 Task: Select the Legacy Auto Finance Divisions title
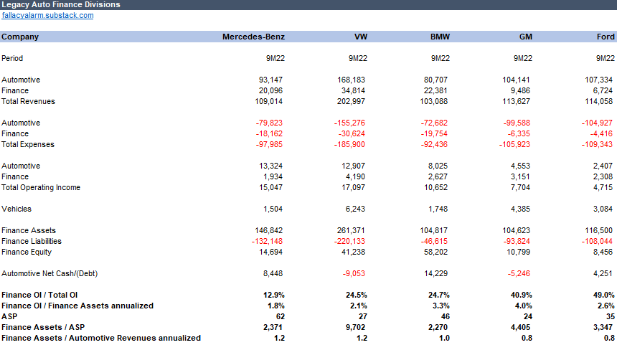(x=61, y=4)
